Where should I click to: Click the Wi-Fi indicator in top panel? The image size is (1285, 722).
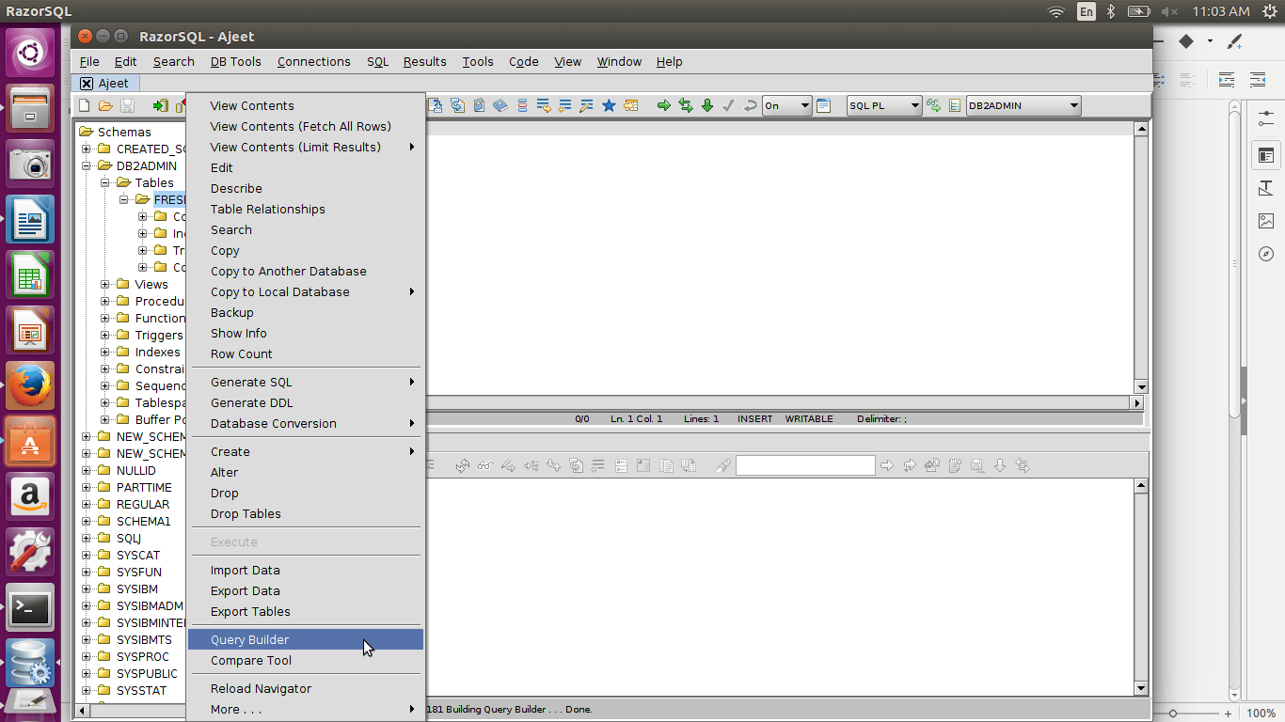(x=1056, y=11)
